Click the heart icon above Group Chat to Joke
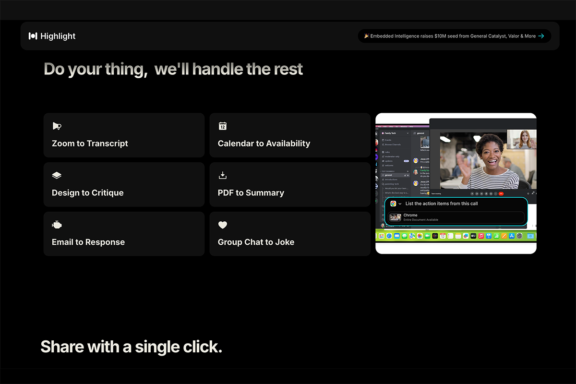This screenshot has width=576, height=384. click(223, 225)
